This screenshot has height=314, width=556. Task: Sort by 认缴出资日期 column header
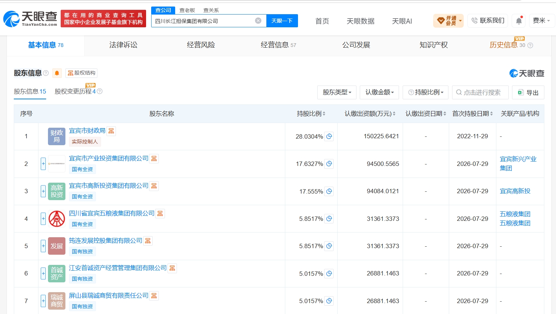[x=426, y=114]
